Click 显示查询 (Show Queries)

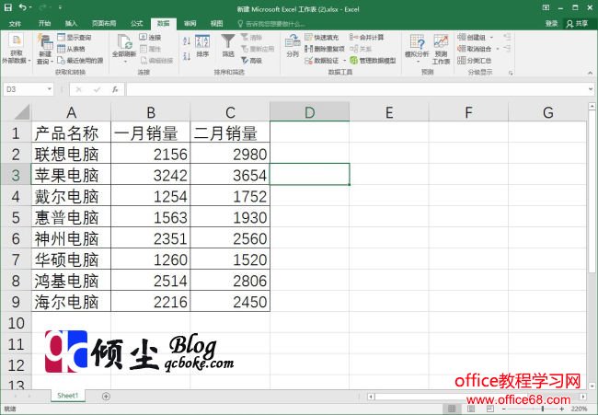pos(75,38)
